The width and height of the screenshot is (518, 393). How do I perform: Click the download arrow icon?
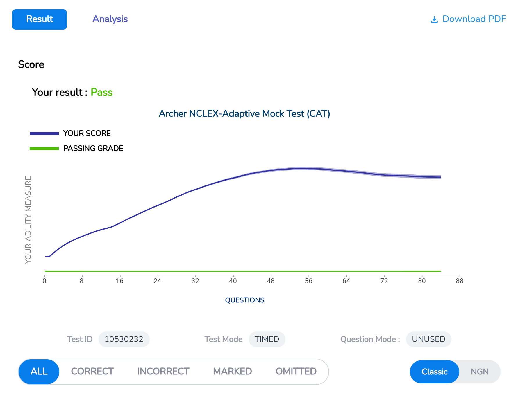434,19
